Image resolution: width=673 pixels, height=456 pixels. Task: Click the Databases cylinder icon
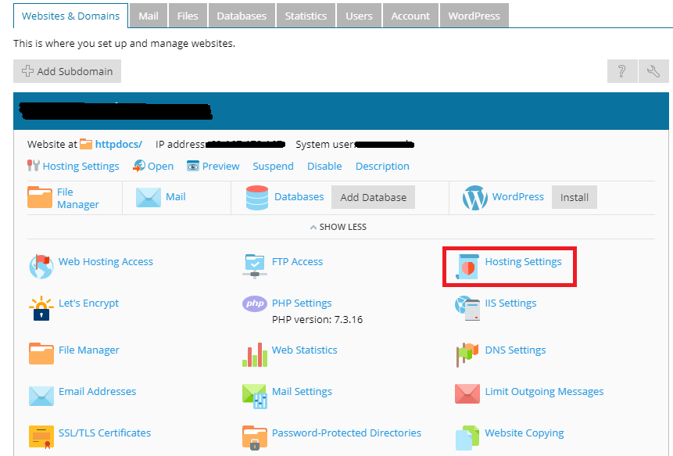click(257, 198)
